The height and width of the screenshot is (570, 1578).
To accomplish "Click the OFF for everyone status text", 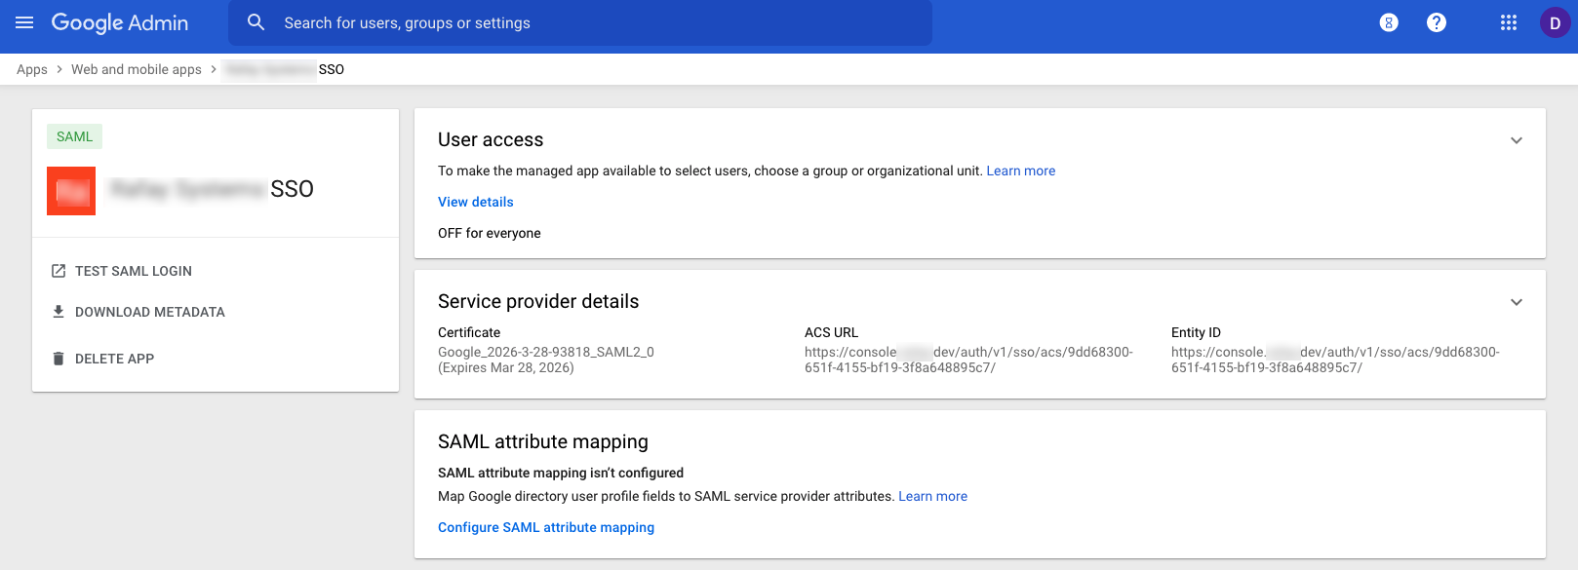I will 490,233.
